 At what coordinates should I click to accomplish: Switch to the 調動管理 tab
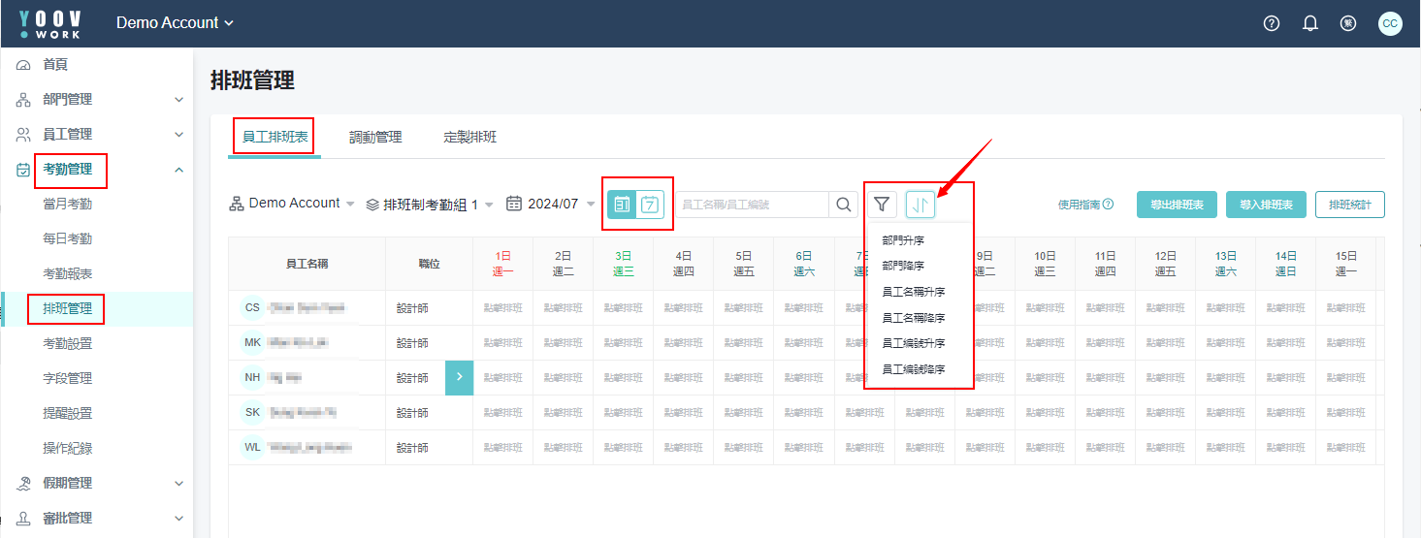click(x=375, y=138)
